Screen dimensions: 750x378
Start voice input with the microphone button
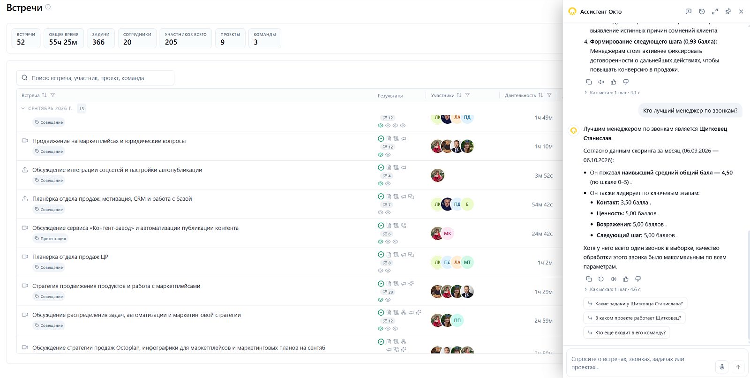pos(722,367)
